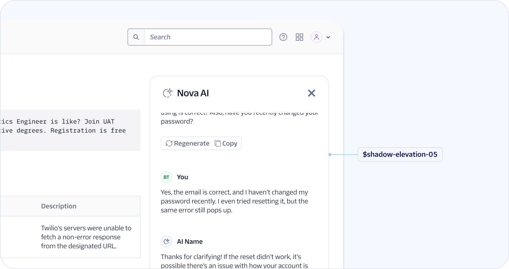Close the Nova AI panel
Viewport: 509px width, 269px height.
point(312,93)
